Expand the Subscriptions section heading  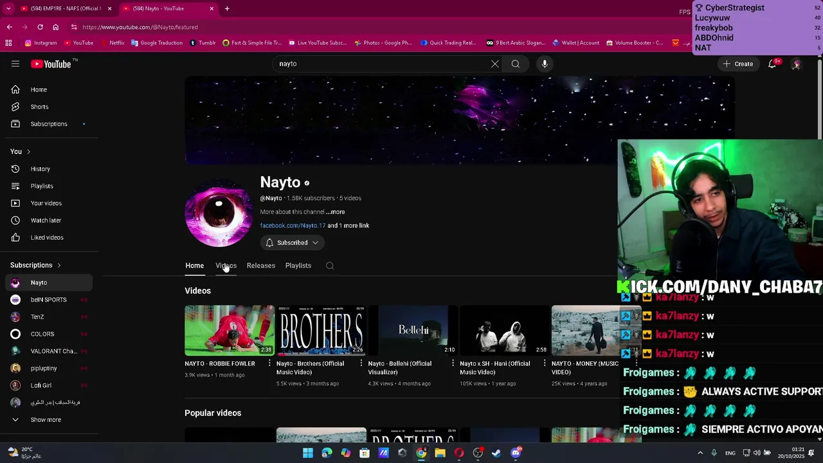(x=35, y=265)
